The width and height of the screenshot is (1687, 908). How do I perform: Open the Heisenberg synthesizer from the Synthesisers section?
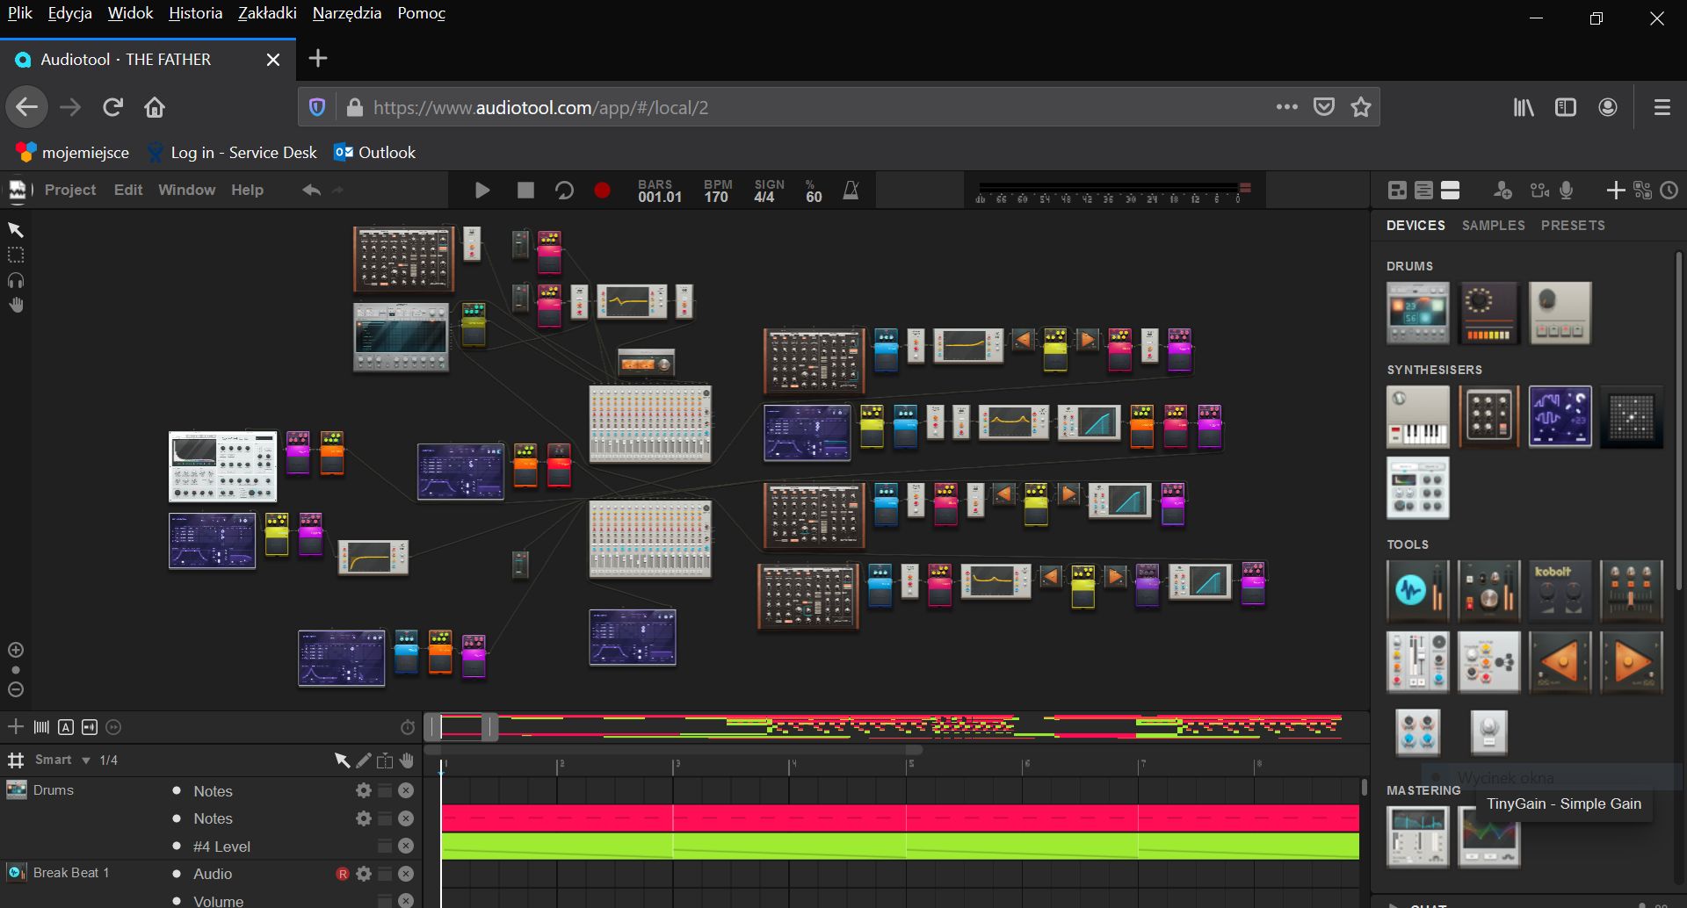pos(1560,415)
